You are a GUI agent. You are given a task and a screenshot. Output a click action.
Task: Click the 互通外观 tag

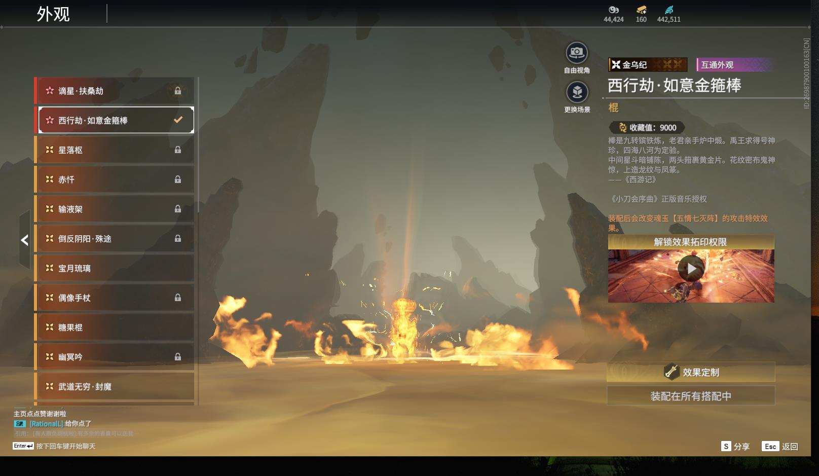click(x=735, y=64)
